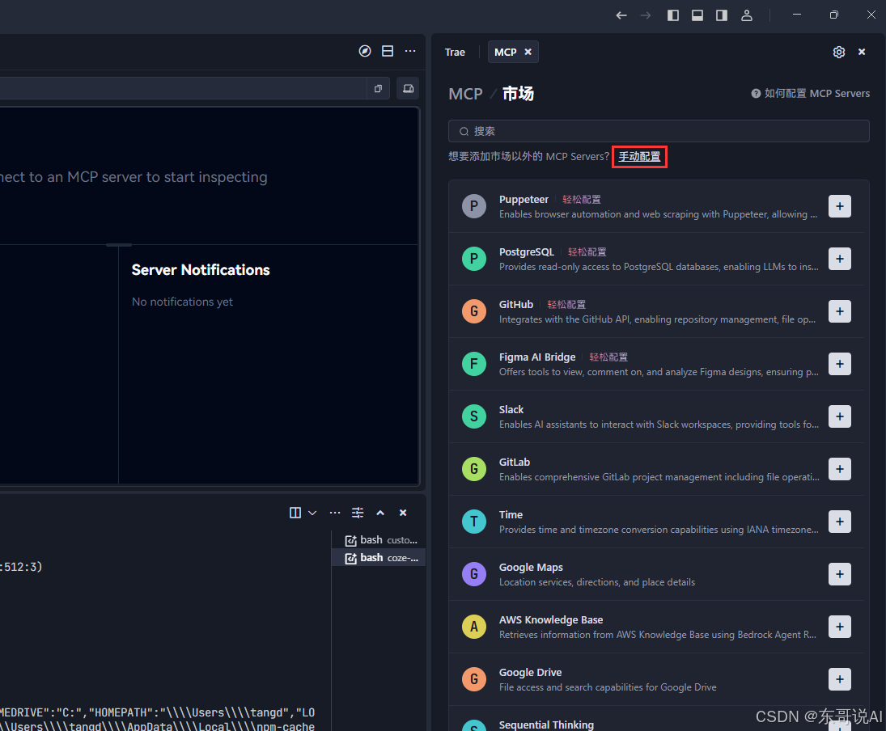Click the PostgreSQL avatar icon
Viewport: 886px width, 731px height.
pyautogui.click(x=474, y=259)
